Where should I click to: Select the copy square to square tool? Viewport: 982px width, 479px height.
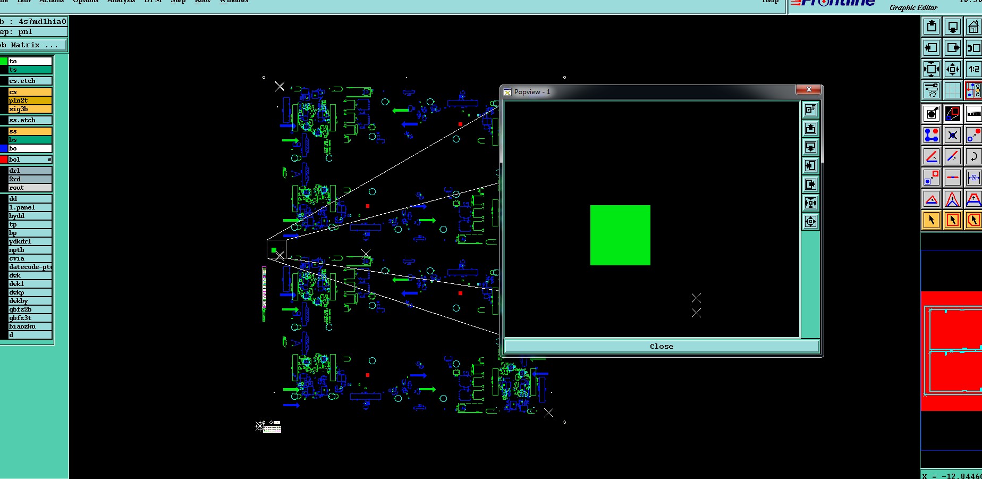932,178
